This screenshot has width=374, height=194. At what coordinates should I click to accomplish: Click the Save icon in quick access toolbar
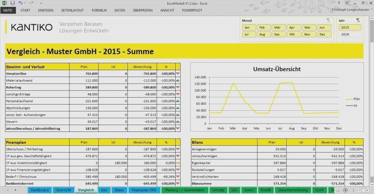12,3
